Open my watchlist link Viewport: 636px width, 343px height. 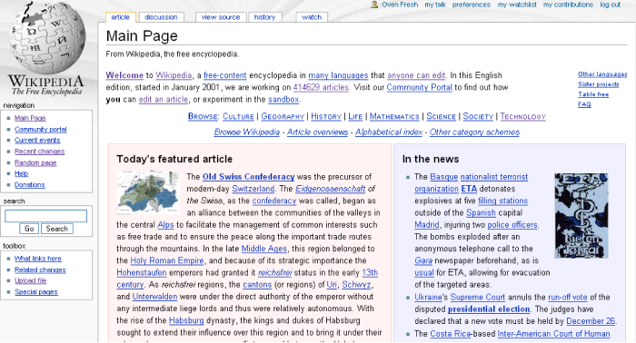click(x=517, y=5)
